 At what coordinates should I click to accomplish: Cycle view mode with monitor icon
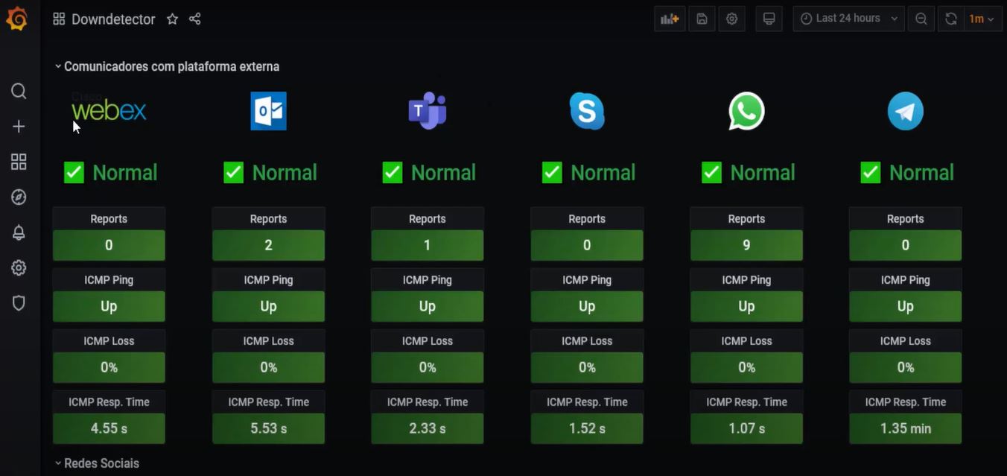[769, 19]
